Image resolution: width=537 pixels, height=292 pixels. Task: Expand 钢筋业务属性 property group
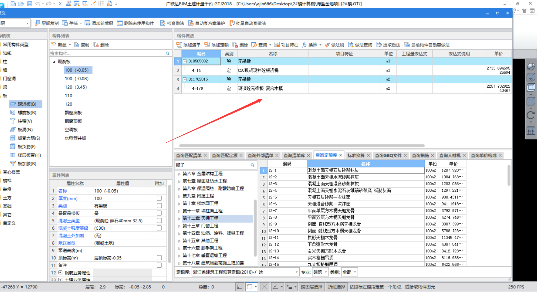(60, 272)
